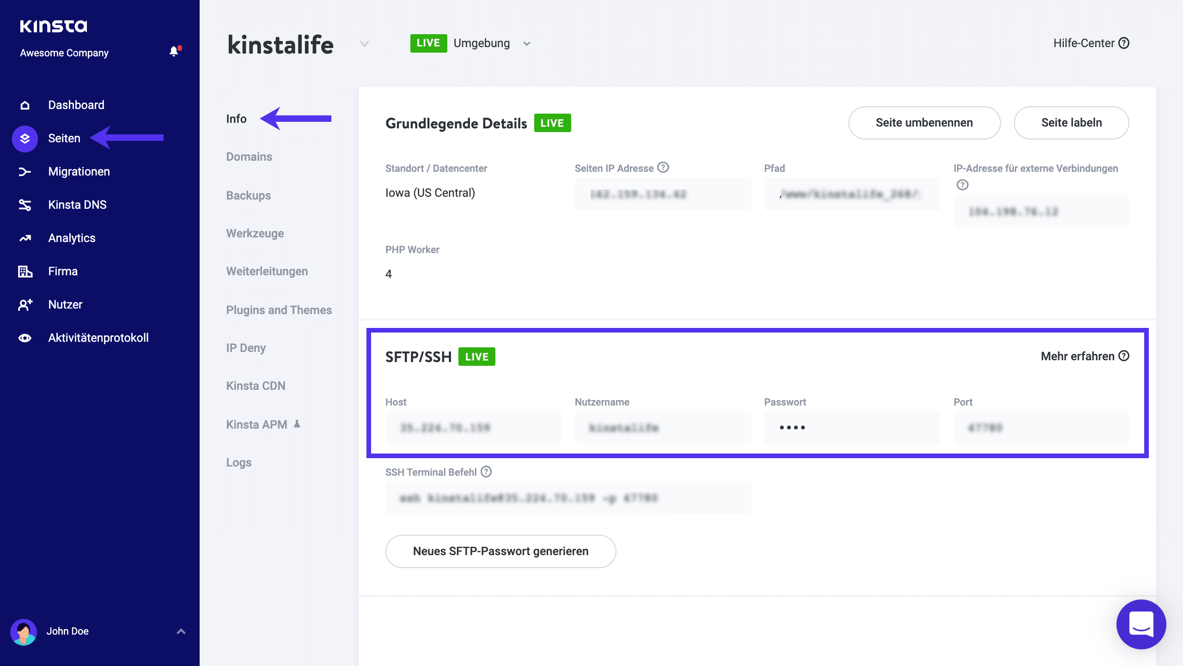Open the Dashboard from the sidebar

coord(75,105)
